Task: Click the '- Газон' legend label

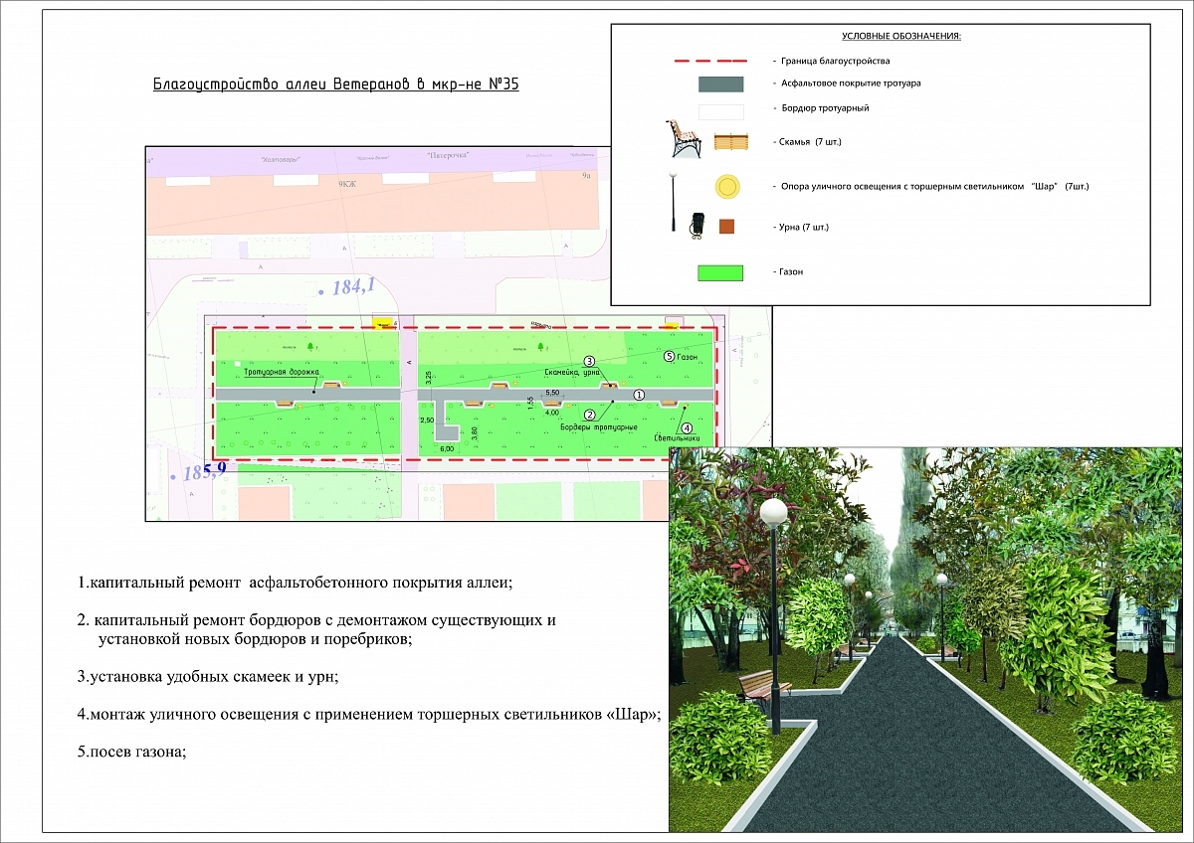Action: (788, 271)
